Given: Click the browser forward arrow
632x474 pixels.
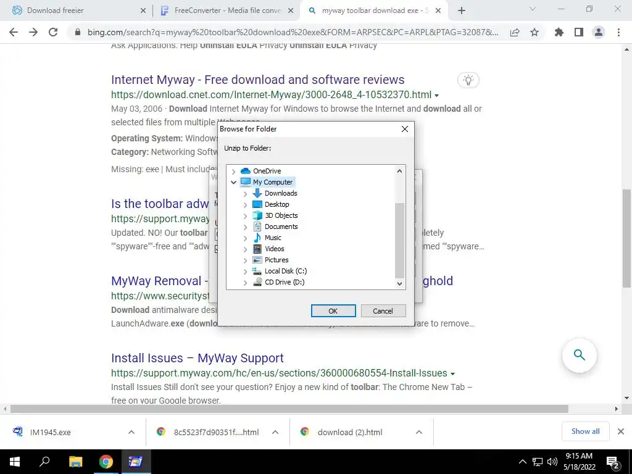Looking at the screenshot, I should pyautogui.click(x=33, y=32).
